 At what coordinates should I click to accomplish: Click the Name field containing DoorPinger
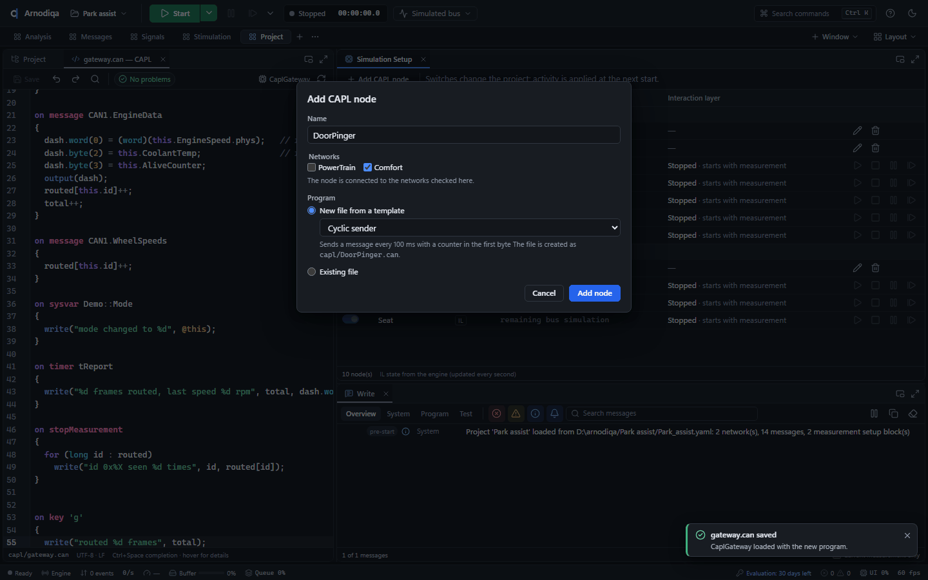coord(464,135)
